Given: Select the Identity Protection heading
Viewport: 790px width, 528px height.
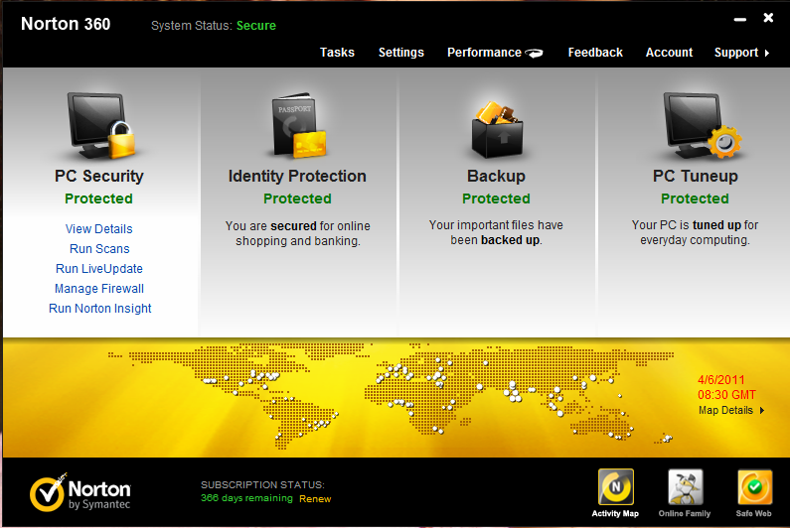Looking at the screenshot, I should pyautogui.click(x=297, y=177).
